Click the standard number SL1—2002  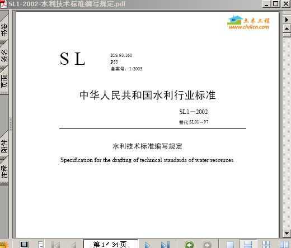(194, 112)
